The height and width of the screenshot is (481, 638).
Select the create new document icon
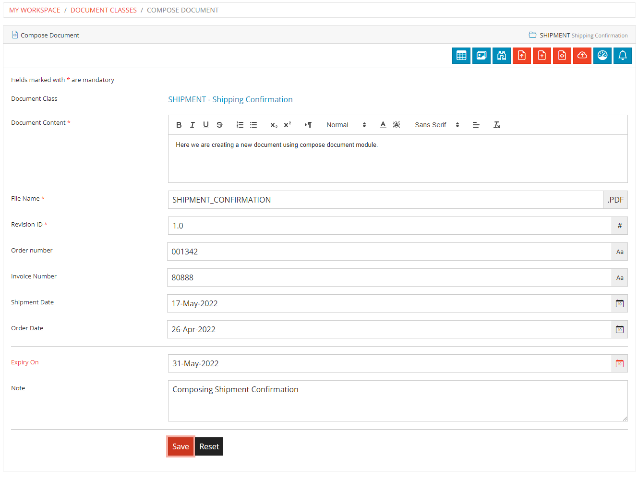point(542,55)
